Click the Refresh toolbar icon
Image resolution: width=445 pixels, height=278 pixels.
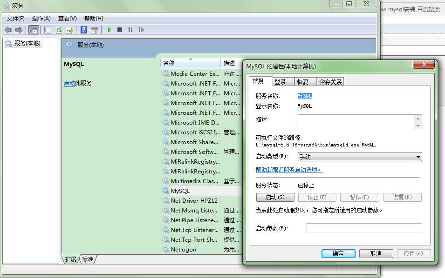click(59, 30)
